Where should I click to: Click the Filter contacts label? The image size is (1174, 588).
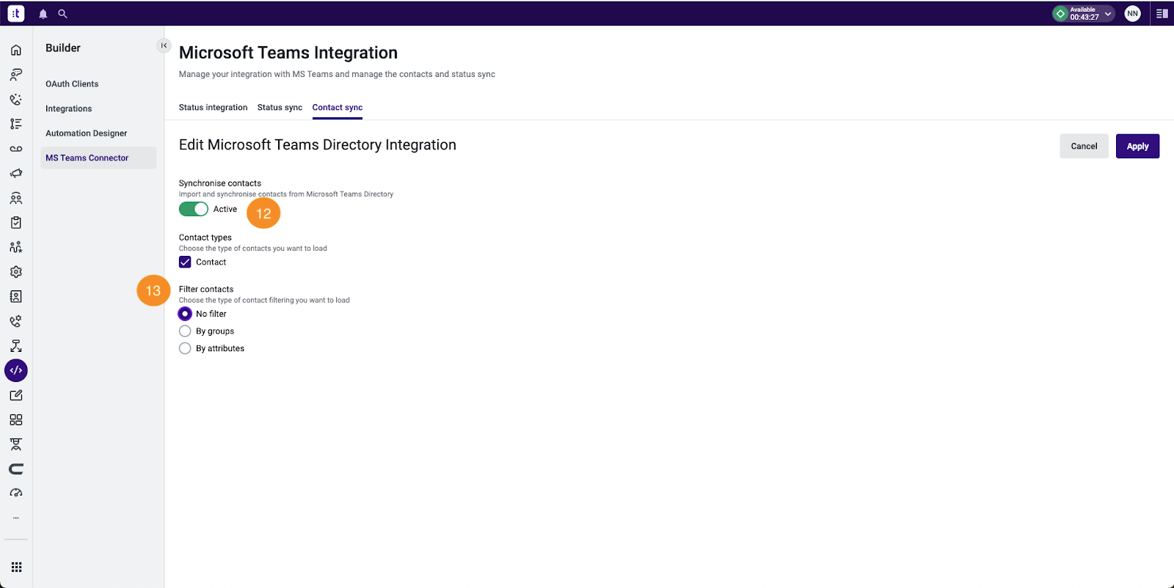(x=206, y=290)
